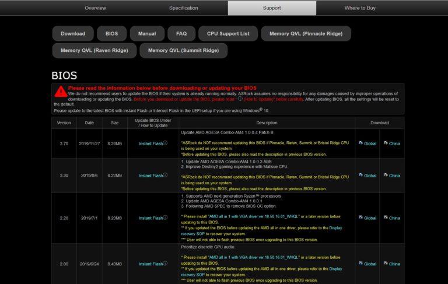Download BIOS 2.20 from Global server
The width and height of the screenshot is (448, 284).
370,218
